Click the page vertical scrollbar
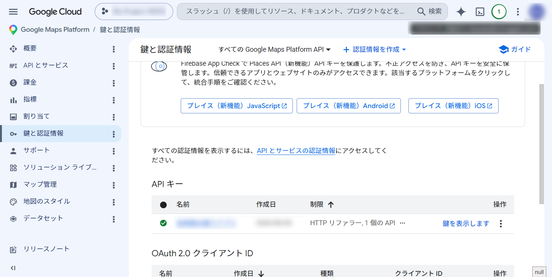The height and width of the screenshot is (277, 552). [542, 144]
